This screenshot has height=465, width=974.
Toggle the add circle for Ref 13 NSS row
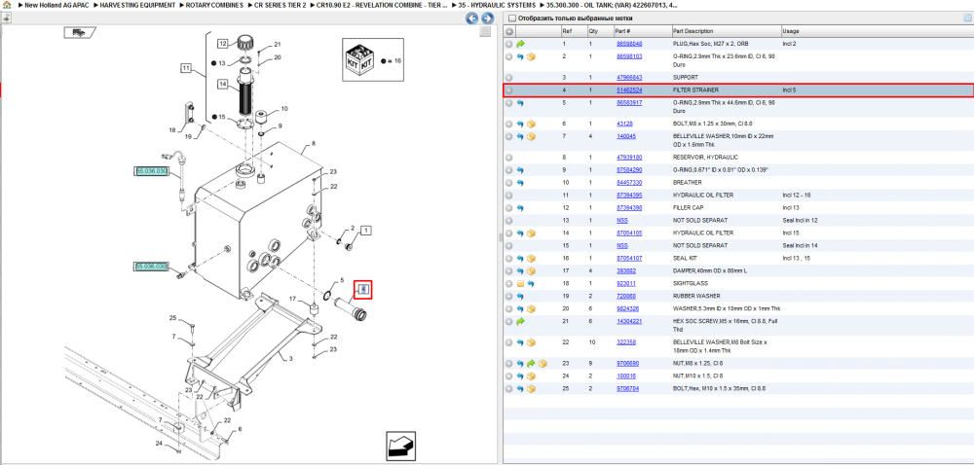pyautogui.click(x=508, y=221)
